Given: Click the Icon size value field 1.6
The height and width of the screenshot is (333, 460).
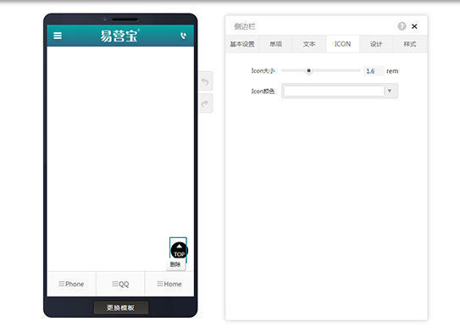Looking at the screenshot, I should pos(373,71).
